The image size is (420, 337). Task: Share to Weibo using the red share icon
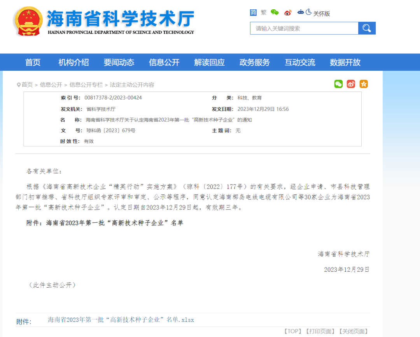tap(351, 84)
